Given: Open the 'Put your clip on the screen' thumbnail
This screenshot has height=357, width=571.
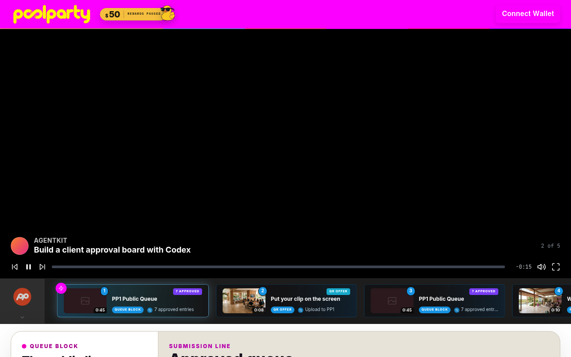Looking at the screenshot, I should [244, 301].
